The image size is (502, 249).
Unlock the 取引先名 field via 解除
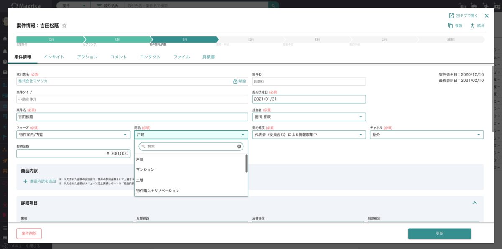pos(239,81)
